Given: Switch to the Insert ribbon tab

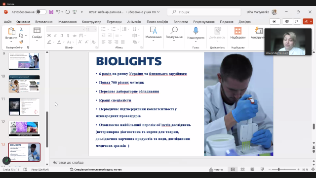Looking at the screenshot, I should [44, 22].
